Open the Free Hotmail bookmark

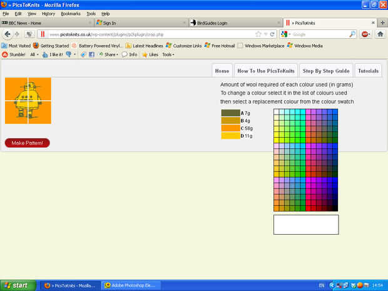point(220,46)
